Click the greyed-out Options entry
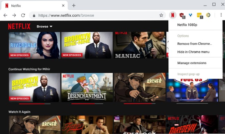This screenshot has width=225, height=134. [183, 36]
